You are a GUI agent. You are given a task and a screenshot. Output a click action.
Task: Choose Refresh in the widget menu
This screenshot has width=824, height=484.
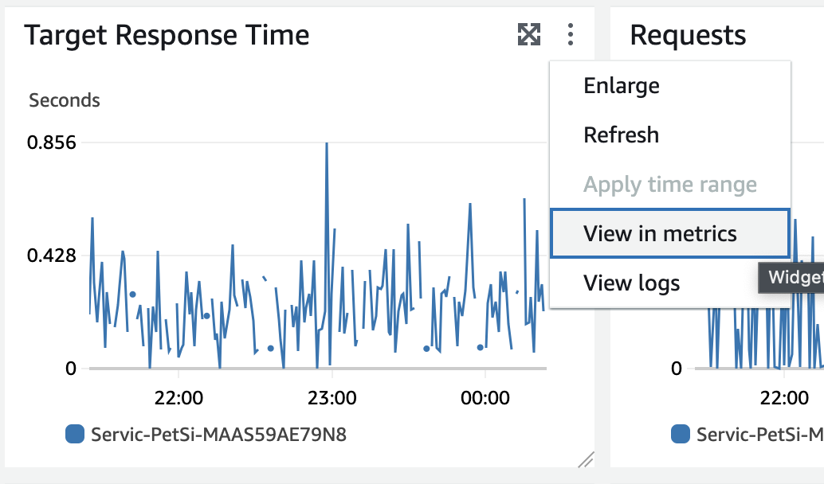coord(621,135)
